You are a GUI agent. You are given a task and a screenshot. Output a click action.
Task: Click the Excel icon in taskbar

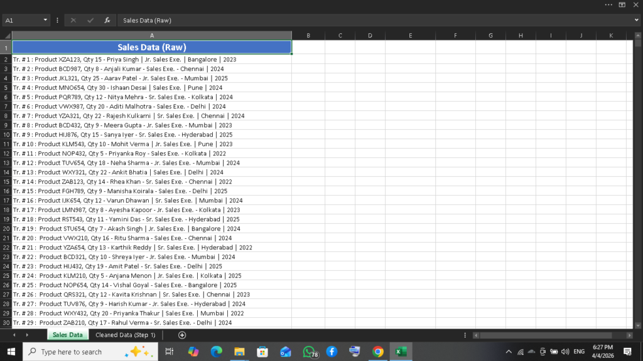pos(401,352)
